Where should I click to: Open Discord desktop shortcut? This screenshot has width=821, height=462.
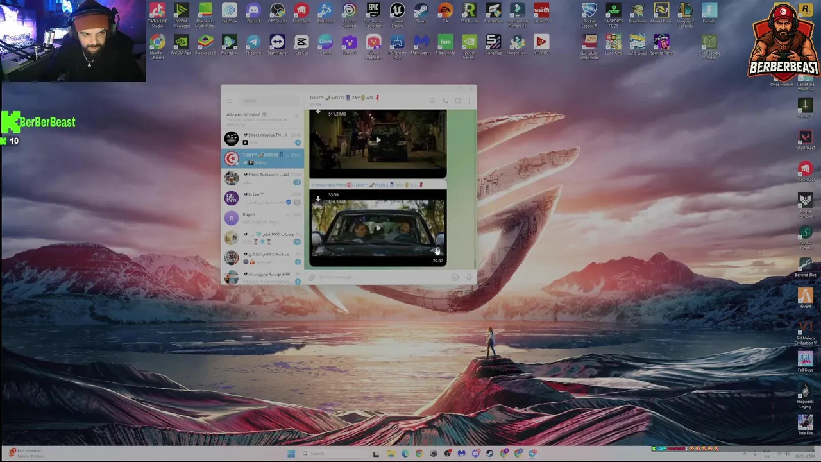point(253,13)
